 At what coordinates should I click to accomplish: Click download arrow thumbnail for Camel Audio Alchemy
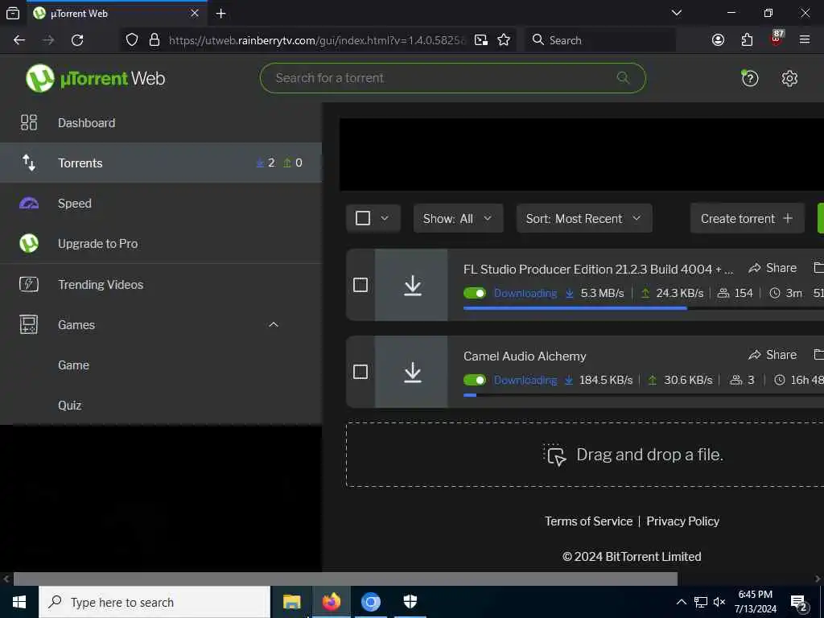click(x=412, y=372)
